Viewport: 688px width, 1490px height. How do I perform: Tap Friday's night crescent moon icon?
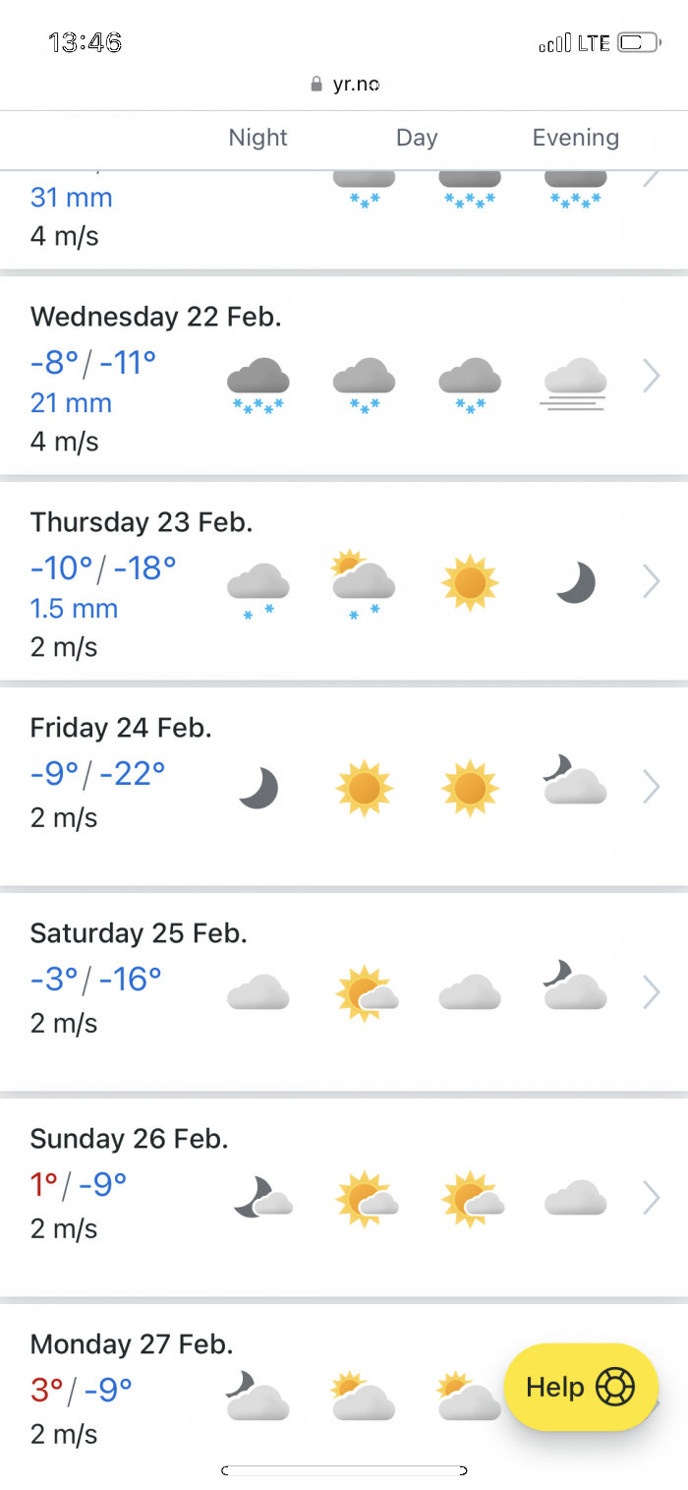point(259,788)
